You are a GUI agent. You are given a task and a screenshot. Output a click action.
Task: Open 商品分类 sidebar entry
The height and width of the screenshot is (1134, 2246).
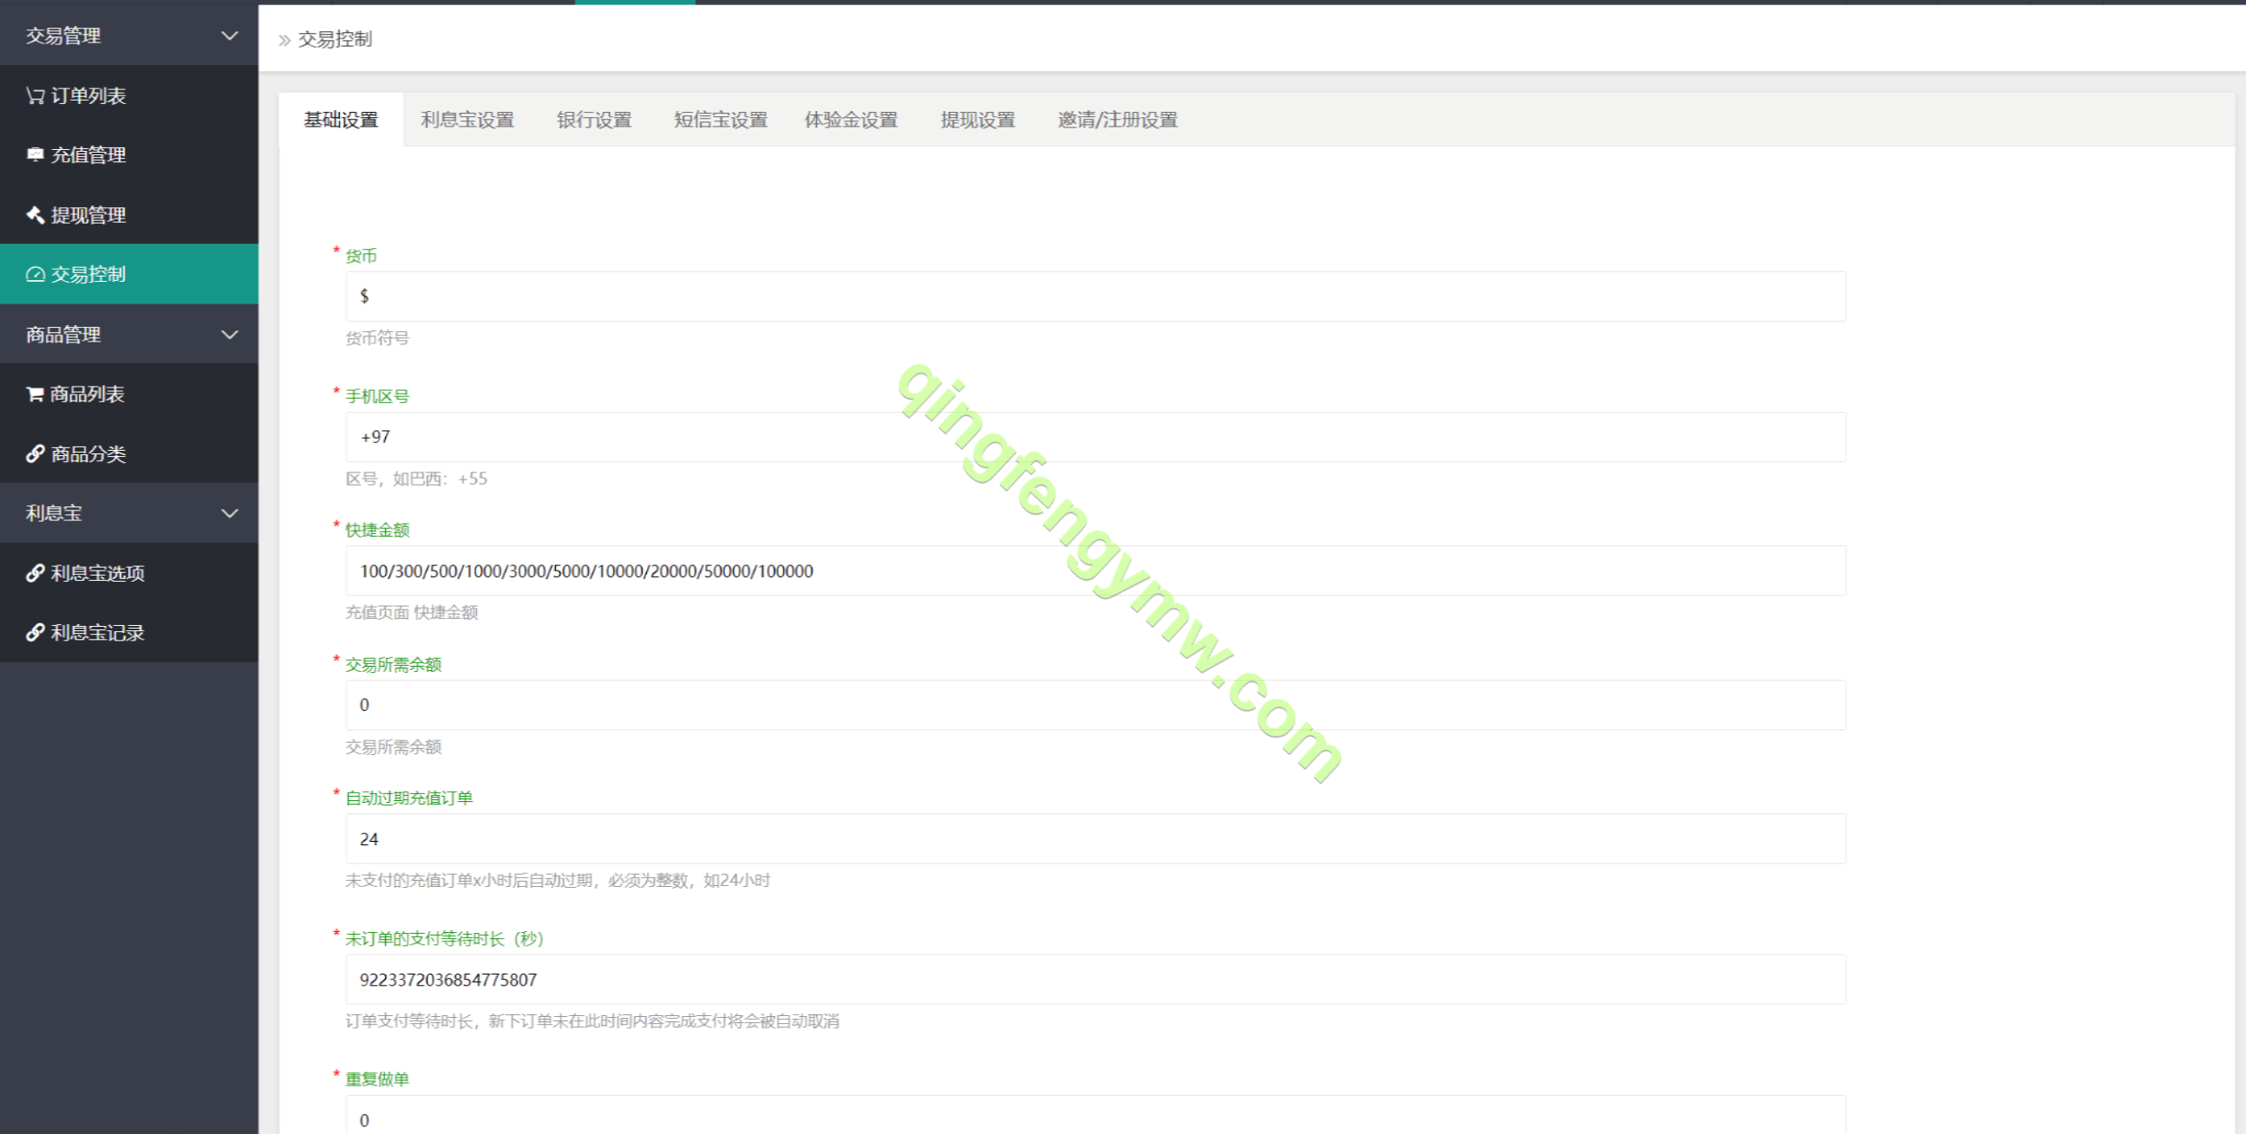129,454
